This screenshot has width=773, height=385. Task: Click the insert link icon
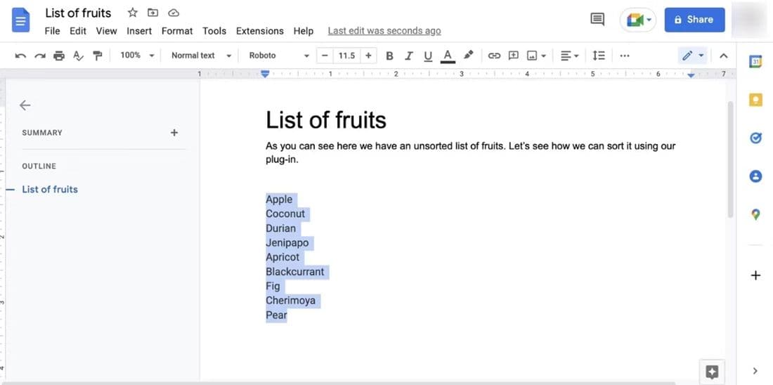494,56
